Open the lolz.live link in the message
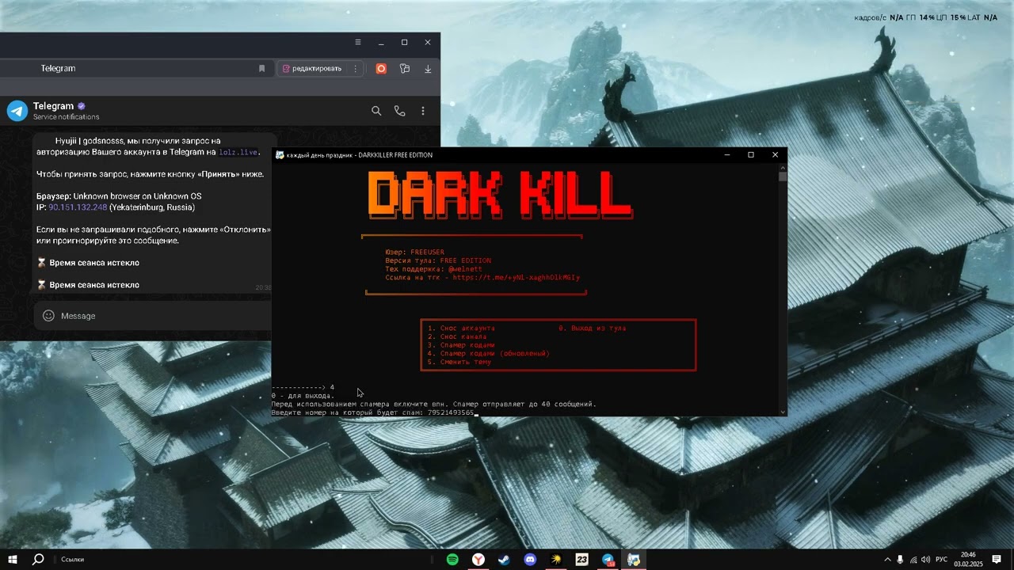 [x=238, y=152]
